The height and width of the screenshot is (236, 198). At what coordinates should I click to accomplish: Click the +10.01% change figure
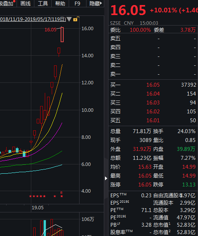pos(164,10)
